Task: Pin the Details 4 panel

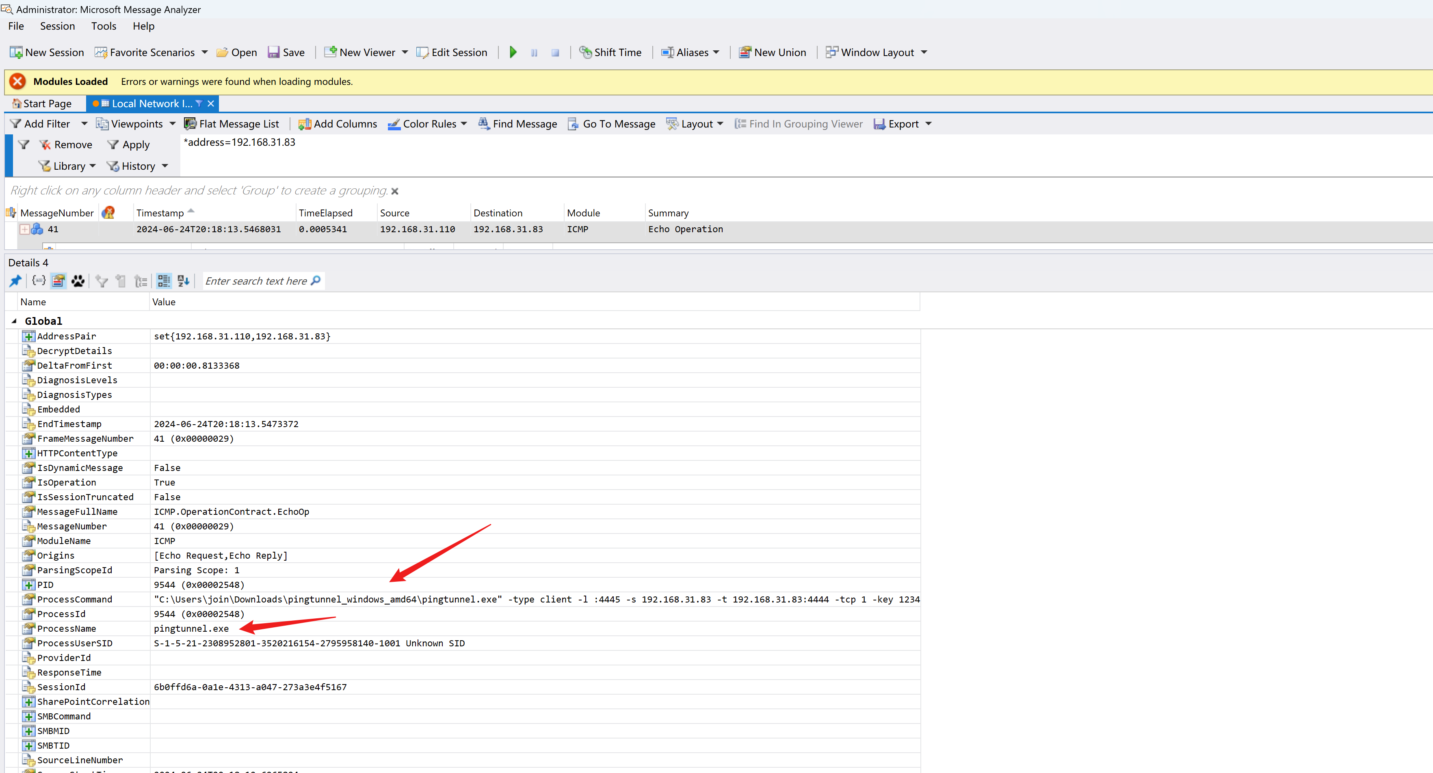Action: pos(15,281)
